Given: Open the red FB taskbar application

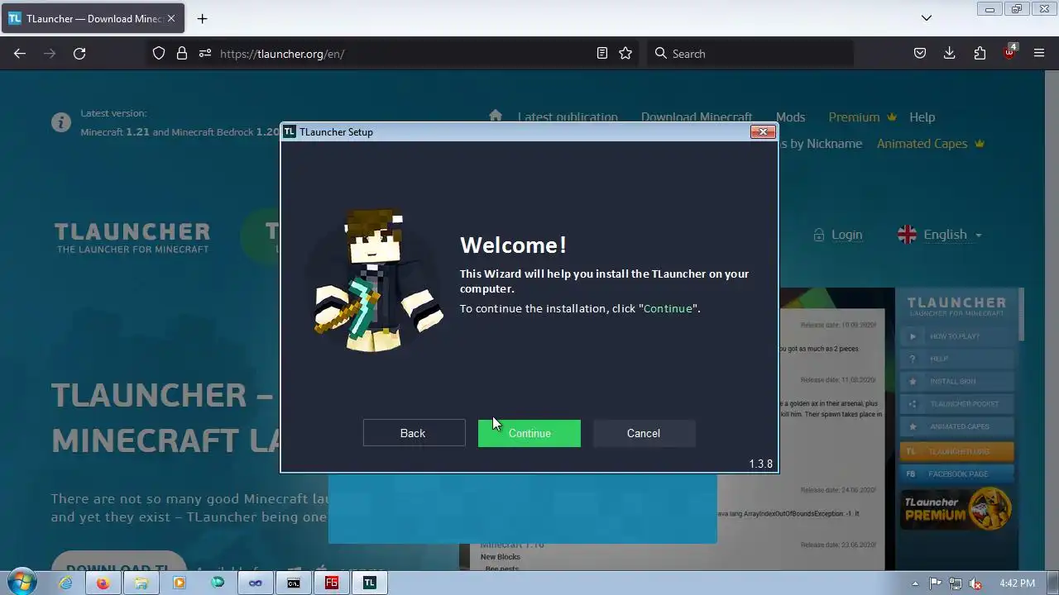Looking at the screenshot, I should click(x=332, y=583).
